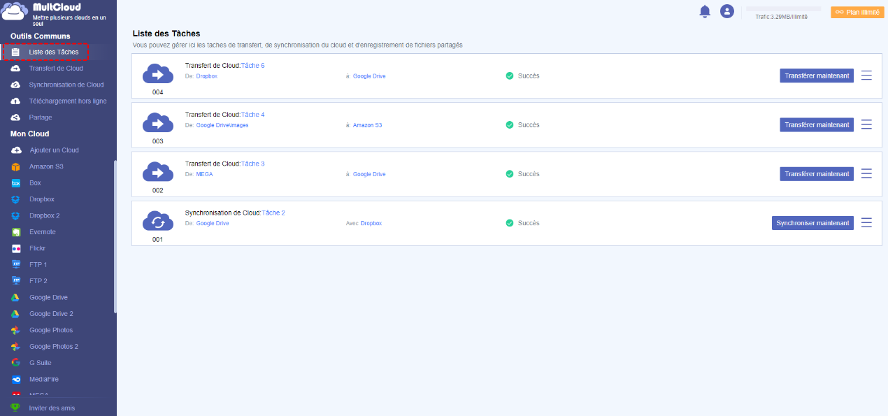Click the Dropbox source in Tâche 6
Image resolution: width=888 pixels, height=416 pixels.
(x=207, y=76)
